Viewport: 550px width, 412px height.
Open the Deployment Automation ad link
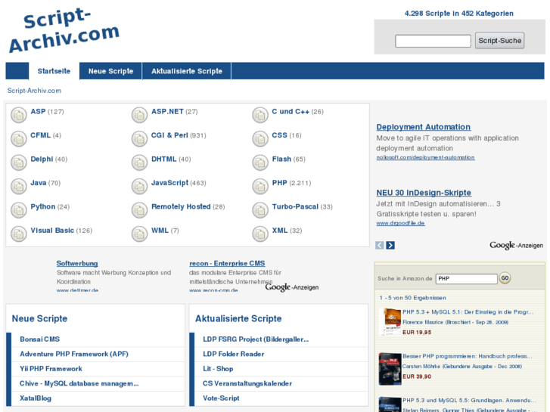pyautogui.click(x=424, y=127)
